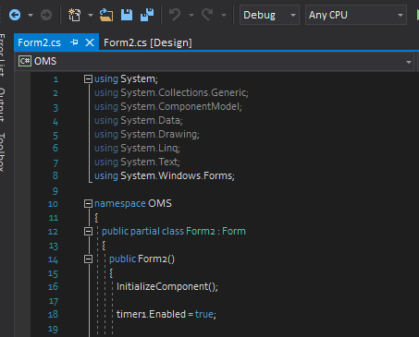The image size is (419, 337).
Task: Toggle the pin on Form2.cs tab
Action: click(74, 42)
